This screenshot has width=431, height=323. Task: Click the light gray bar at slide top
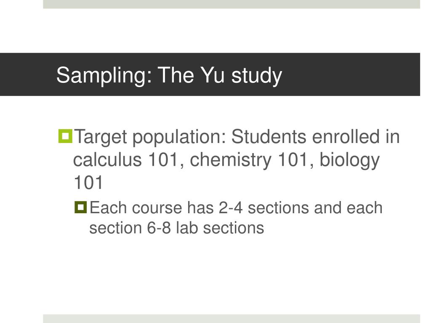[x=231, y=4]
